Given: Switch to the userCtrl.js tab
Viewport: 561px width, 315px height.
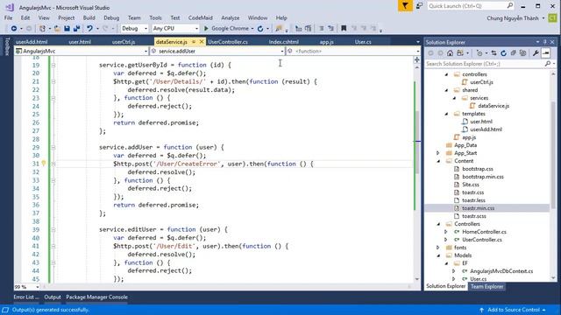Looking at the screenshot, I should 124,42.
